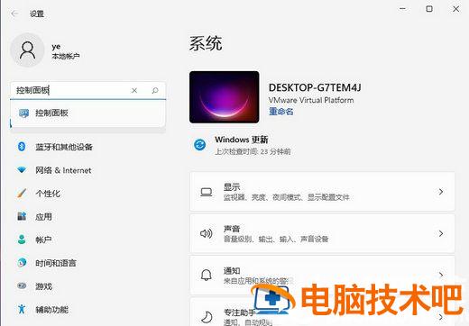This screenshot has height=326, width=469.
Task: Click the network Wi-Fi icon
Action: click(22, 170)
